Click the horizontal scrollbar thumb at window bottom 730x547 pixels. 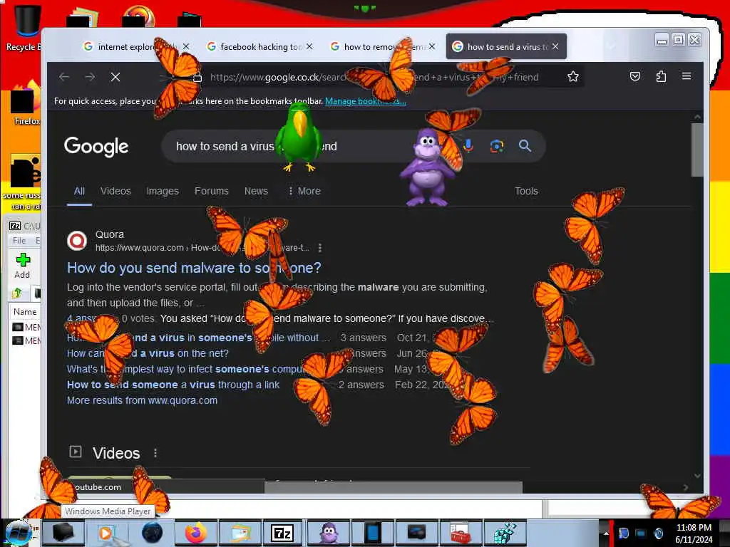point(394,487)
